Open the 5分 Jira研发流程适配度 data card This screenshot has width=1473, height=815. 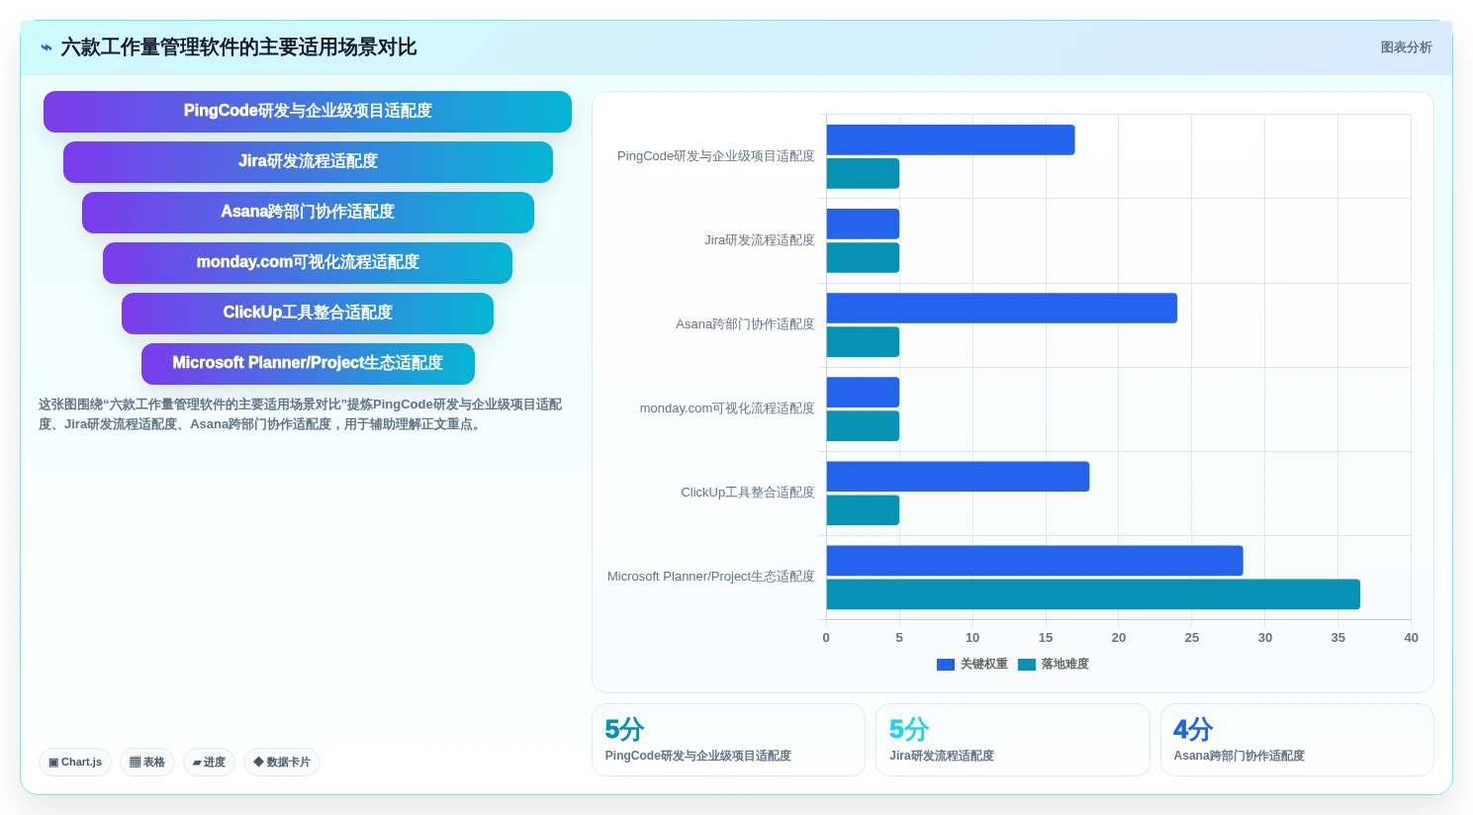click(1013, 740)
